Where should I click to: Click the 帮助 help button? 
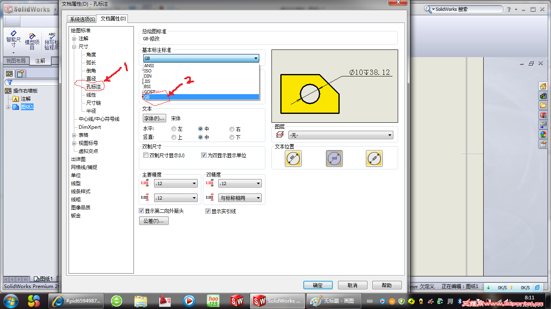387,285
